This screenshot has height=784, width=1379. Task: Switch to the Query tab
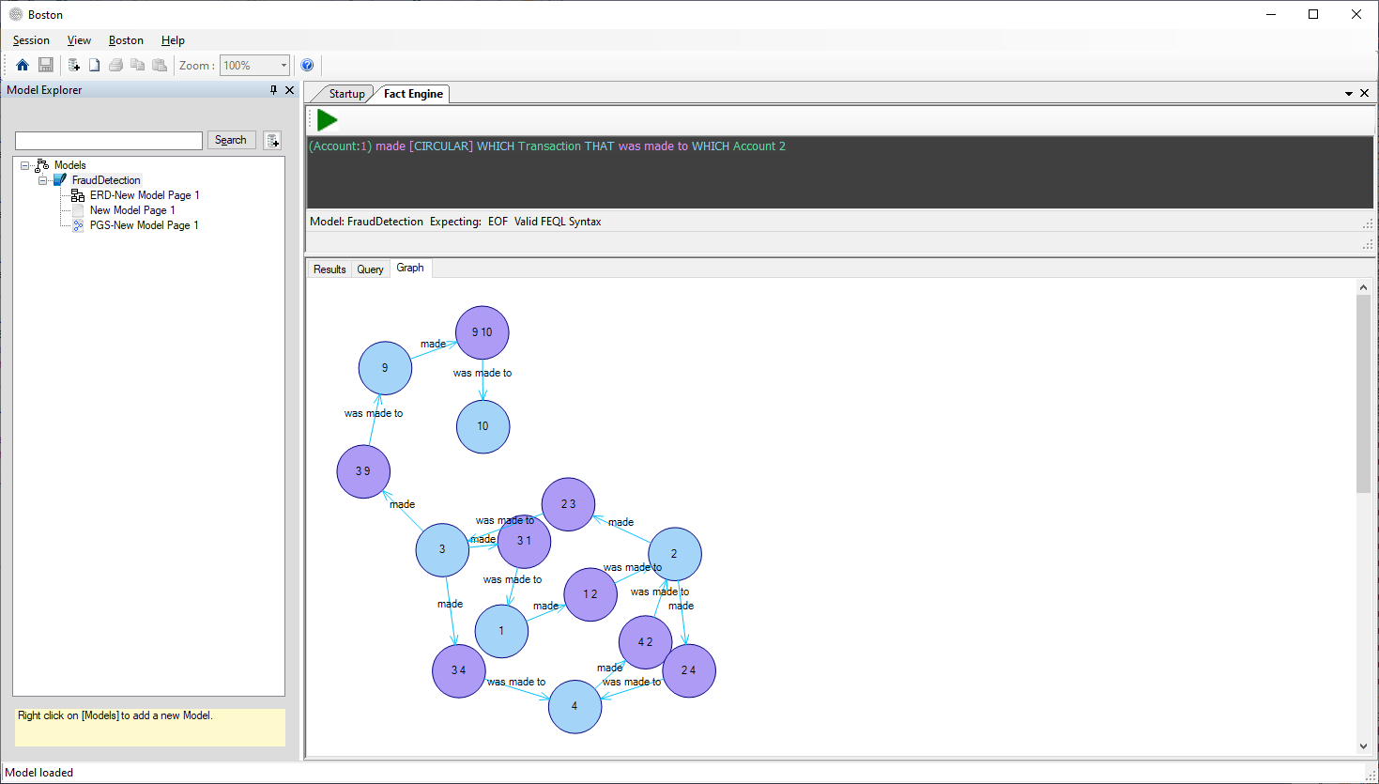[x=370, y=269]
